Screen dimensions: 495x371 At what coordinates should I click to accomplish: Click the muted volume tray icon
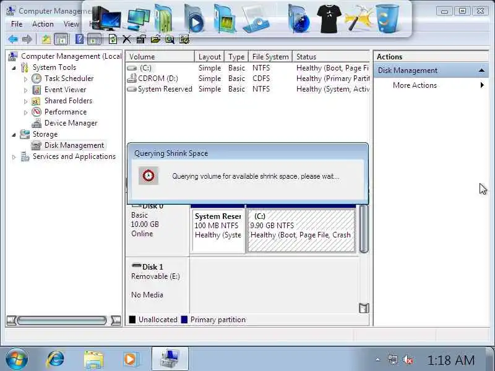[408, 360]
